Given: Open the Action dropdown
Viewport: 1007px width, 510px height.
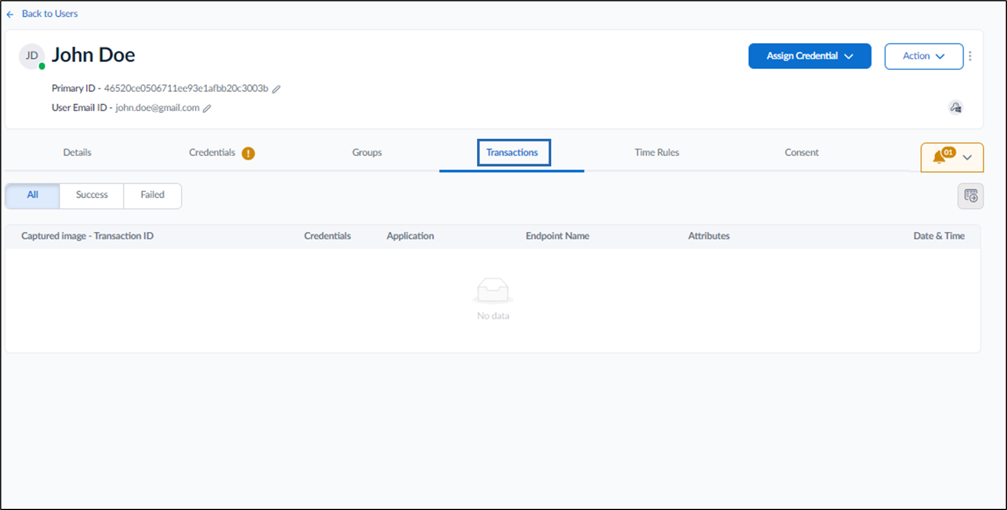Looking at the screenshot, I should coord(924,56).
